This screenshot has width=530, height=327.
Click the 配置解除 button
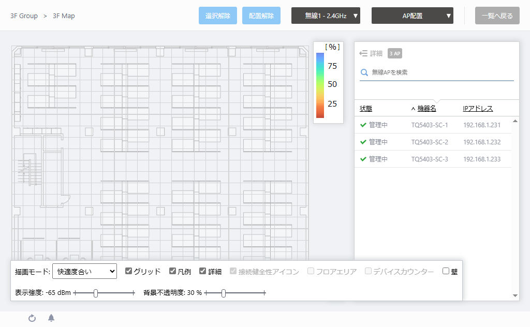pos(261,16)
